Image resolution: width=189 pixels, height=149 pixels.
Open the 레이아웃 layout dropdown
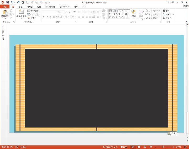(34, 11)
